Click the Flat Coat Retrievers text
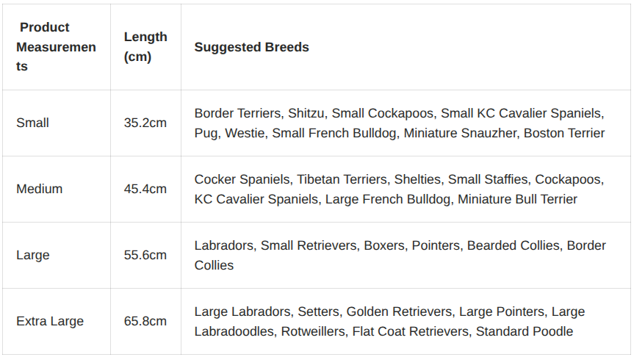Image resolution: width=634 pixels, height=357 pixels. pyautogui.click(x=410, y=331)
